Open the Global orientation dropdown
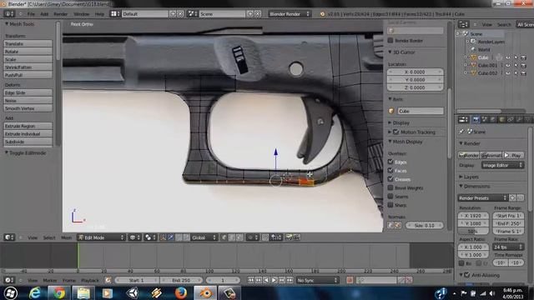The height and width of the screenshot is (300, 534). [204, 237]
